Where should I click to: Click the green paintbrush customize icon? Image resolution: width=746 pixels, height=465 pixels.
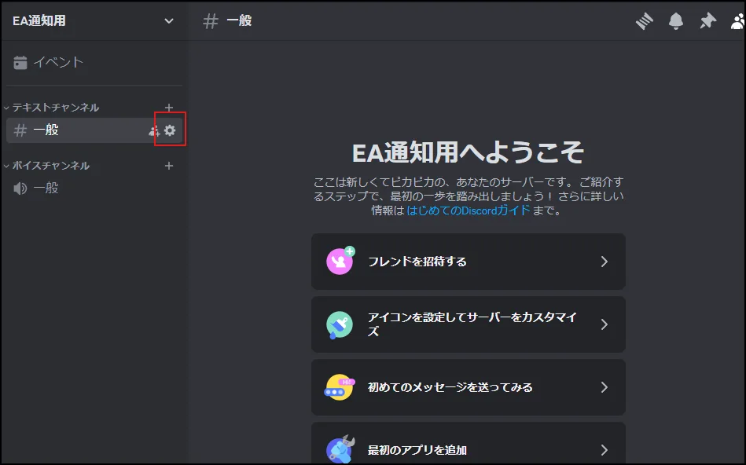point(340,324)
